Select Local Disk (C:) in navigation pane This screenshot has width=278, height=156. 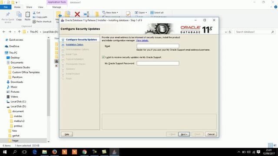[x=18, y=101]
